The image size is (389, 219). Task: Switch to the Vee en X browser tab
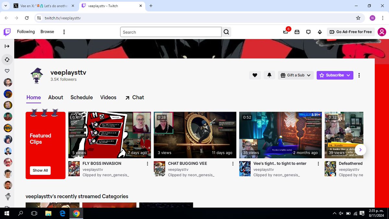(x=44, y=6)
